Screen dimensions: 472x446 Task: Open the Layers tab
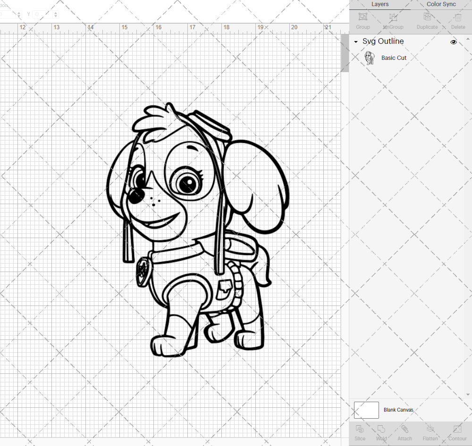pyautogui.click(x=380, y=4)
